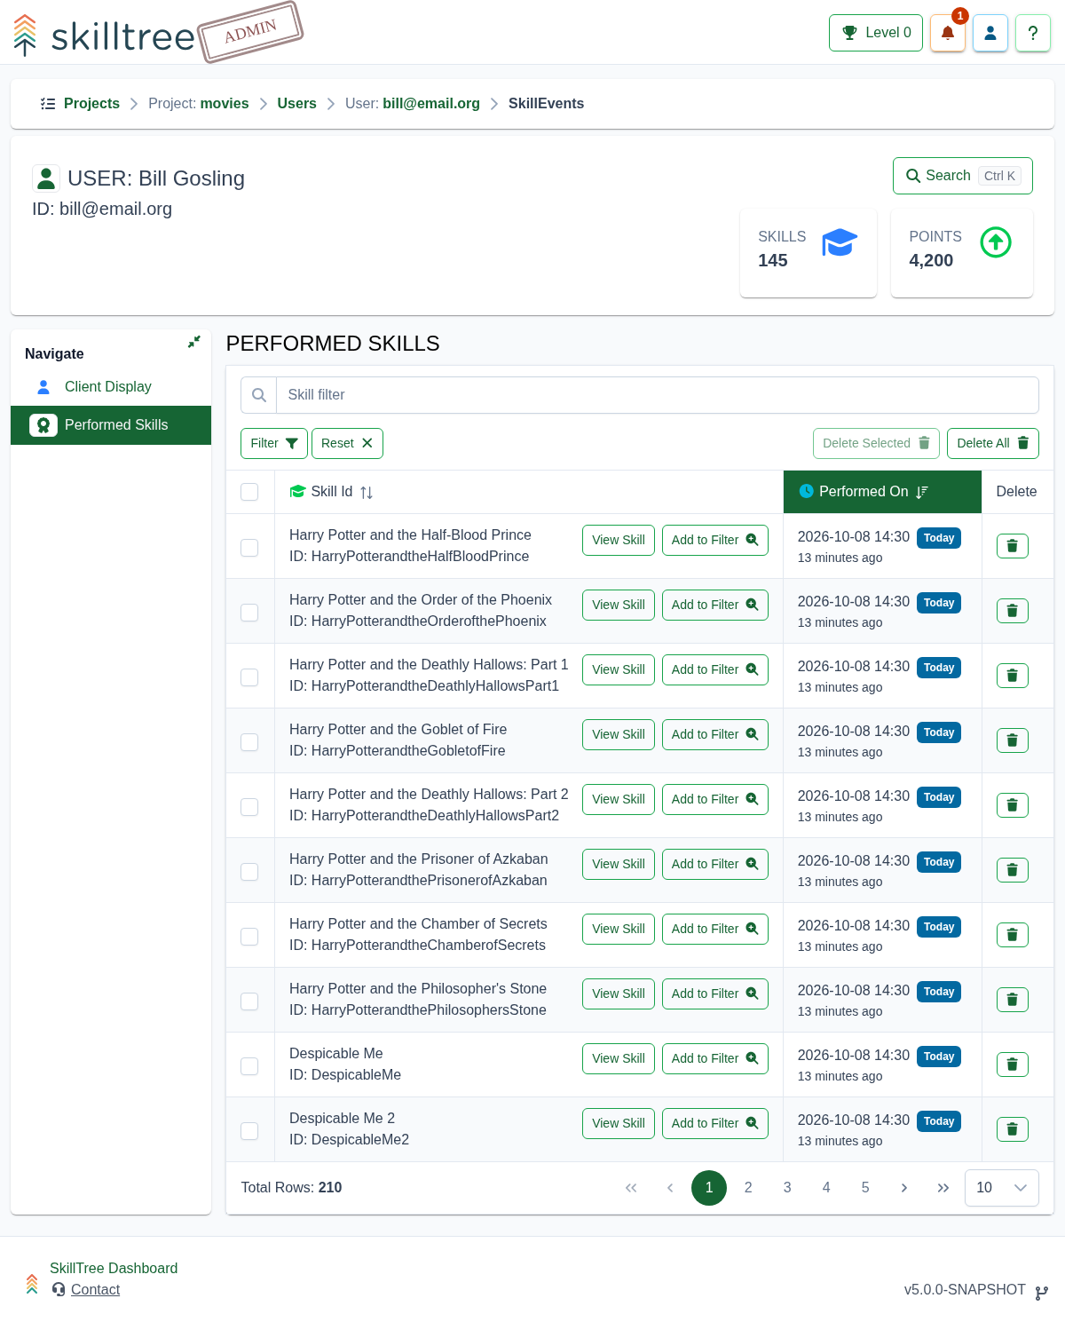This screenshot has height=1322, width=1065.
Task: View Skill for Despicable Me 2
Action: click(x=619, y=1123)
